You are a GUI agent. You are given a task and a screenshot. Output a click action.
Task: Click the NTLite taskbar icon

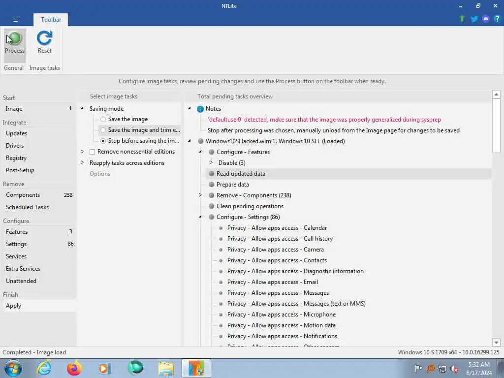point(196,368)
